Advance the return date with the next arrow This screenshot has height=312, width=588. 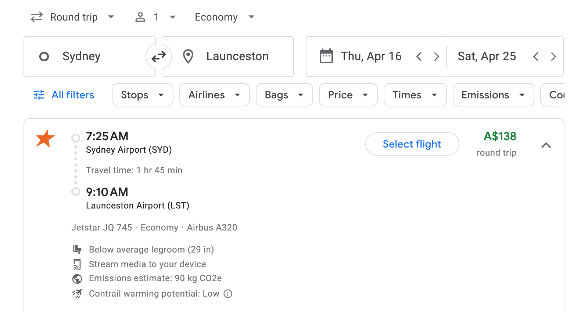553,57
